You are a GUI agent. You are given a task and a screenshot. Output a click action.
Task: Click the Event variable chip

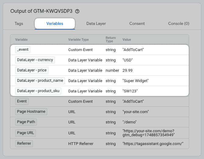(x=22, y=101)
